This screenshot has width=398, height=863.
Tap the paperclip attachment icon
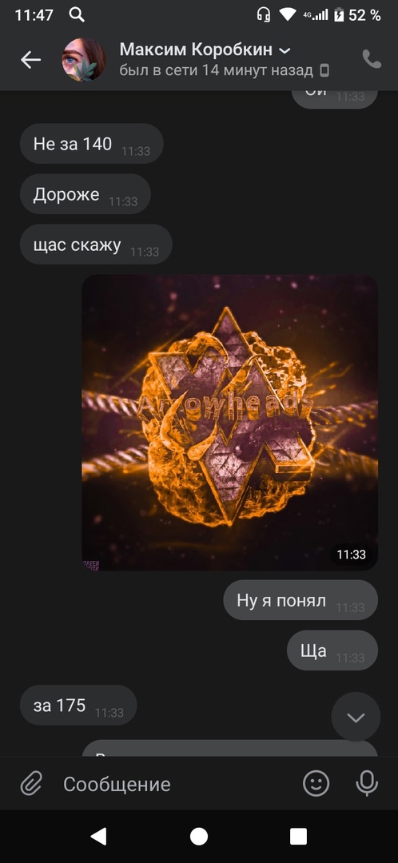point(31,783)
